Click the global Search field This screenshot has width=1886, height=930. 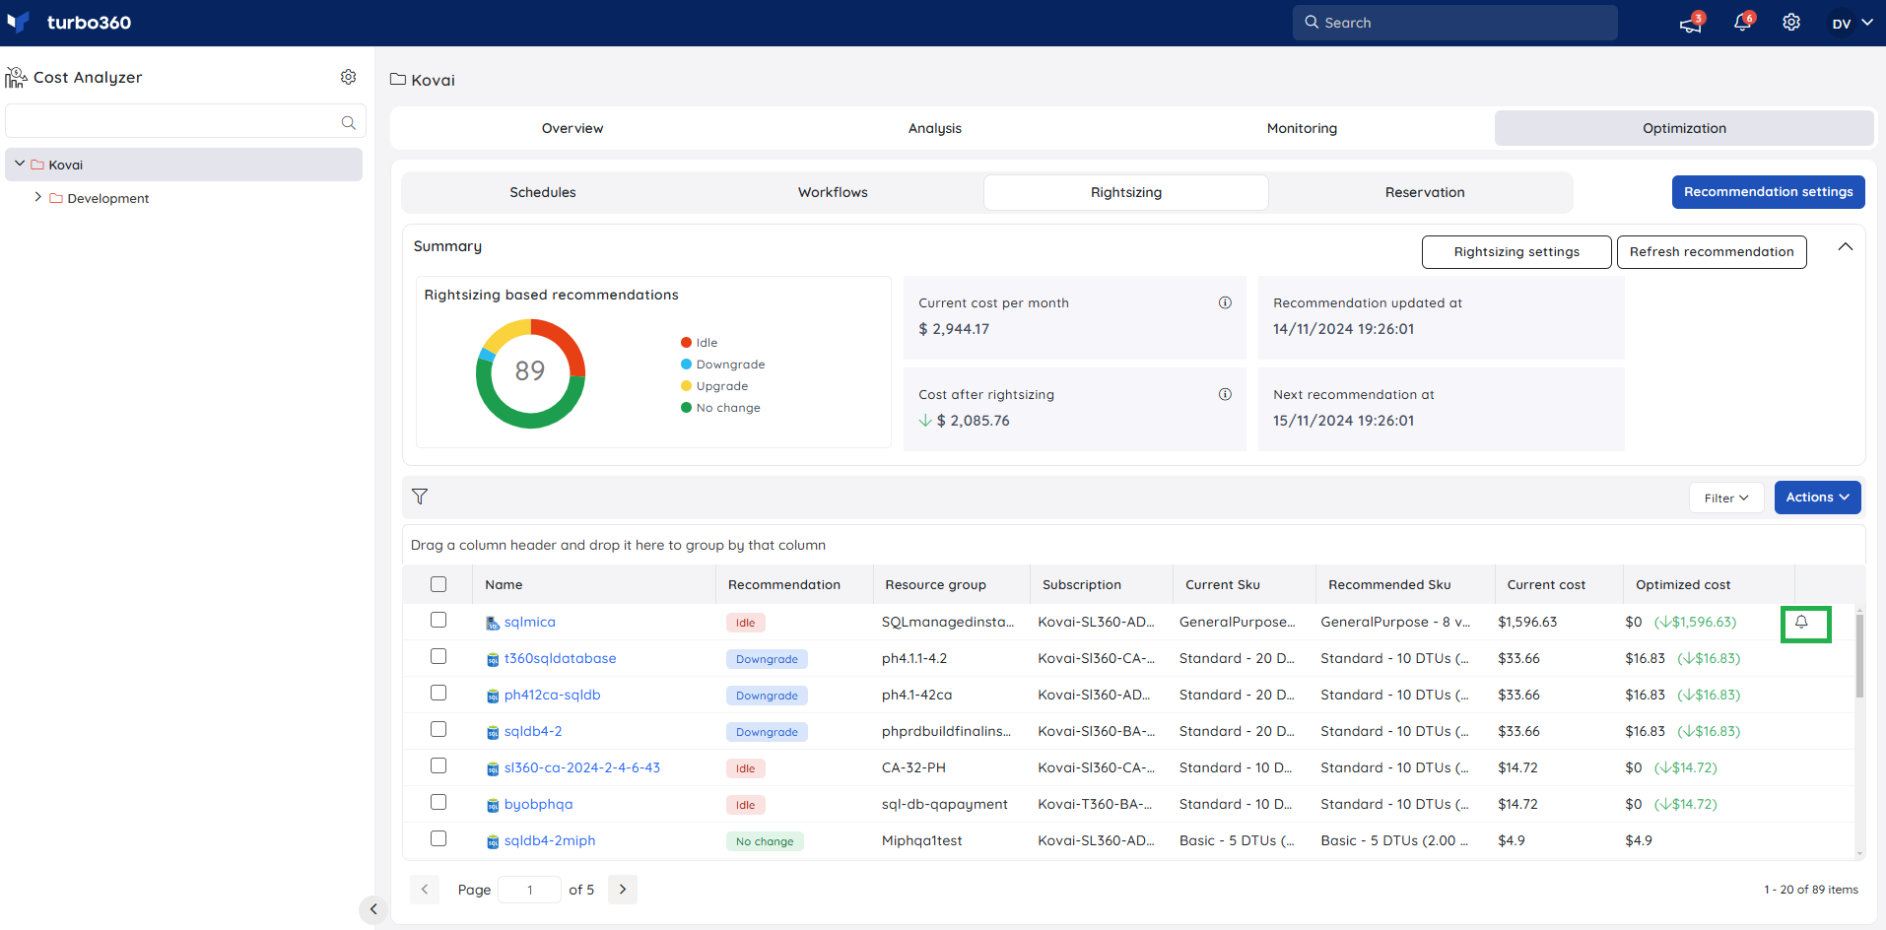1454,23
